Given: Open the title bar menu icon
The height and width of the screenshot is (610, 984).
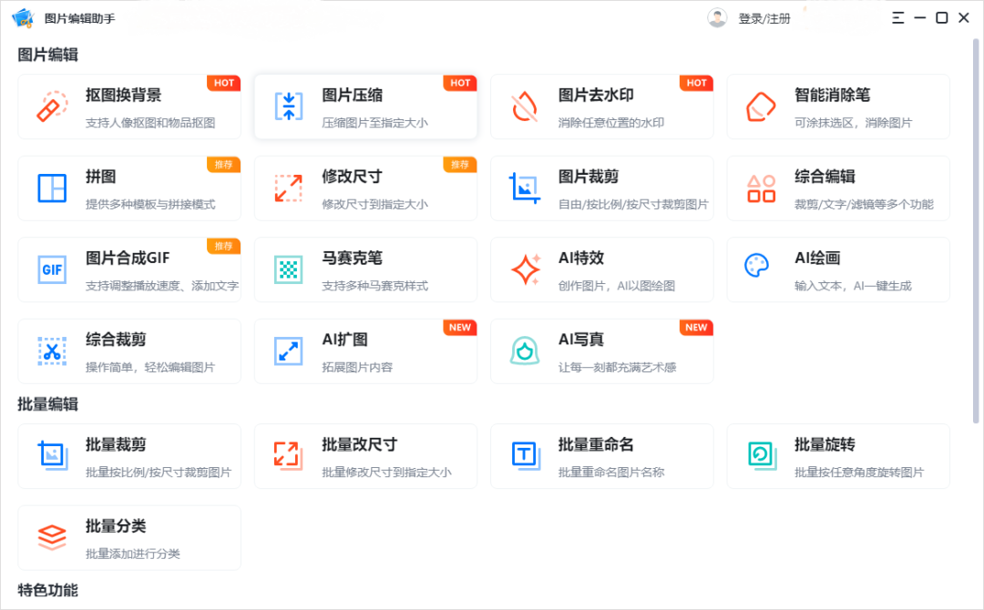Looking at the screenshot, I should click(x=898, y=17).
